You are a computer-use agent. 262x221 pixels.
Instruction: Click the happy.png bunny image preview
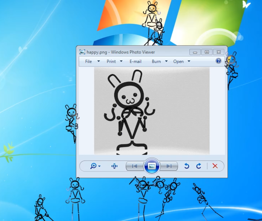pyautogui.click(x=152, y=111)
